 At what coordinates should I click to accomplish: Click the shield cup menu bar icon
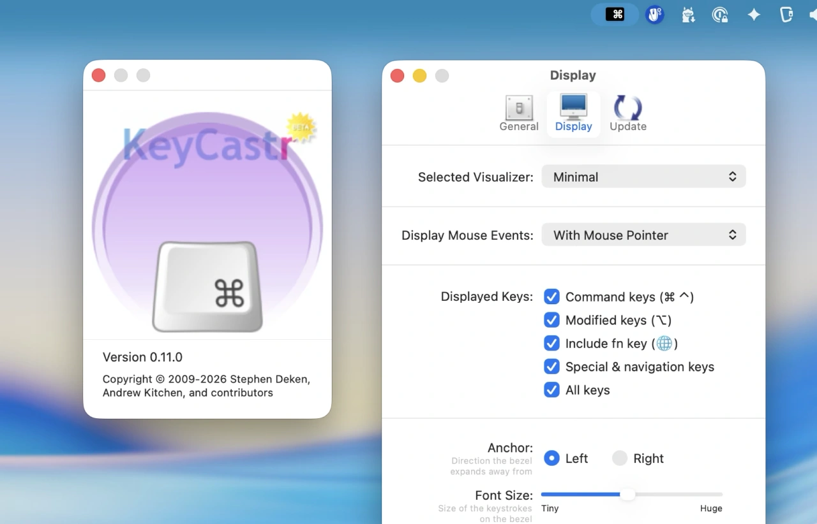[x=786, y=15]
